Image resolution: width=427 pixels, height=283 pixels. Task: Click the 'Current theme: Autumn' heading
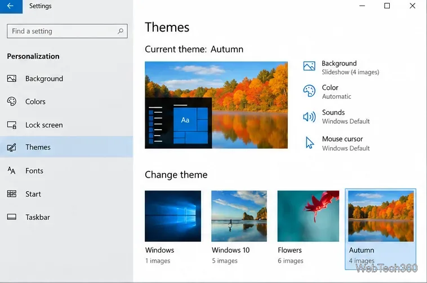click(x=194, y=49)
